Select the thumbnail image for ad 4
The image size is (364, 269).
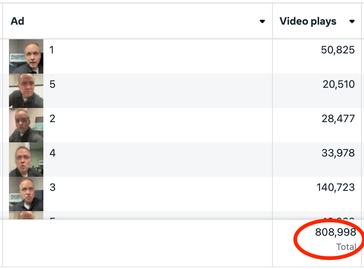point(26,159)
